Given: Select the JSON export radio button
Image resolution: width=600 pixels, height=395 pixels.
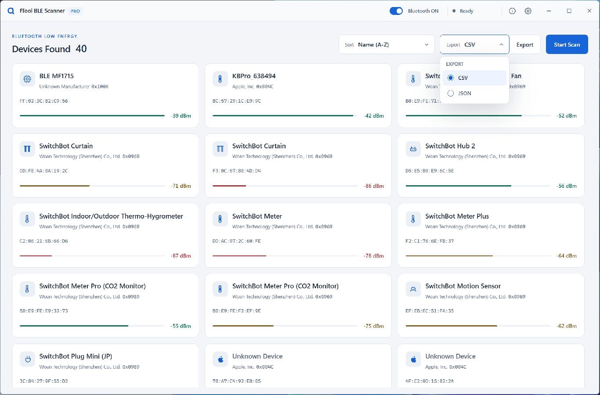Looking at the screenshot, I should click(451, 93).
